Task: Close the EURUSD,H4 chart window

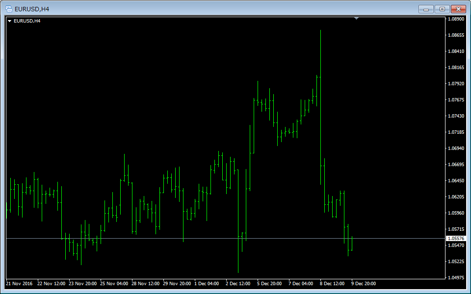Action: (x=458, y=9)
